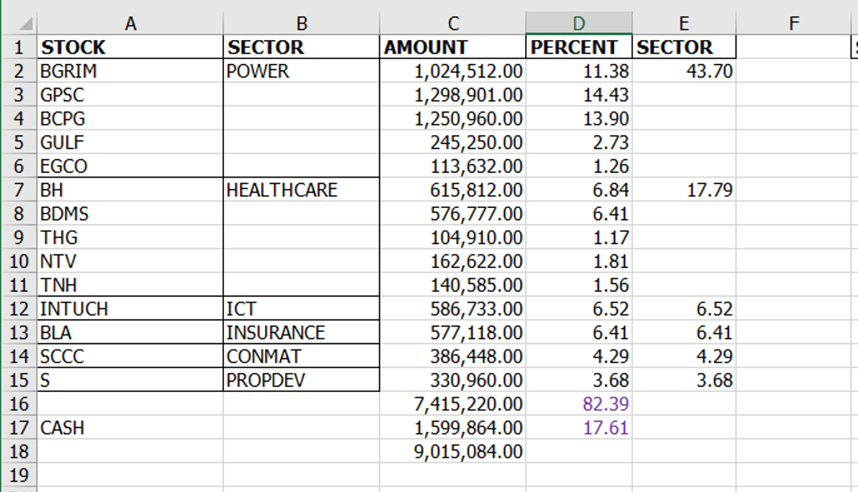Click sector total 3.68 in column E

[684, 381]
